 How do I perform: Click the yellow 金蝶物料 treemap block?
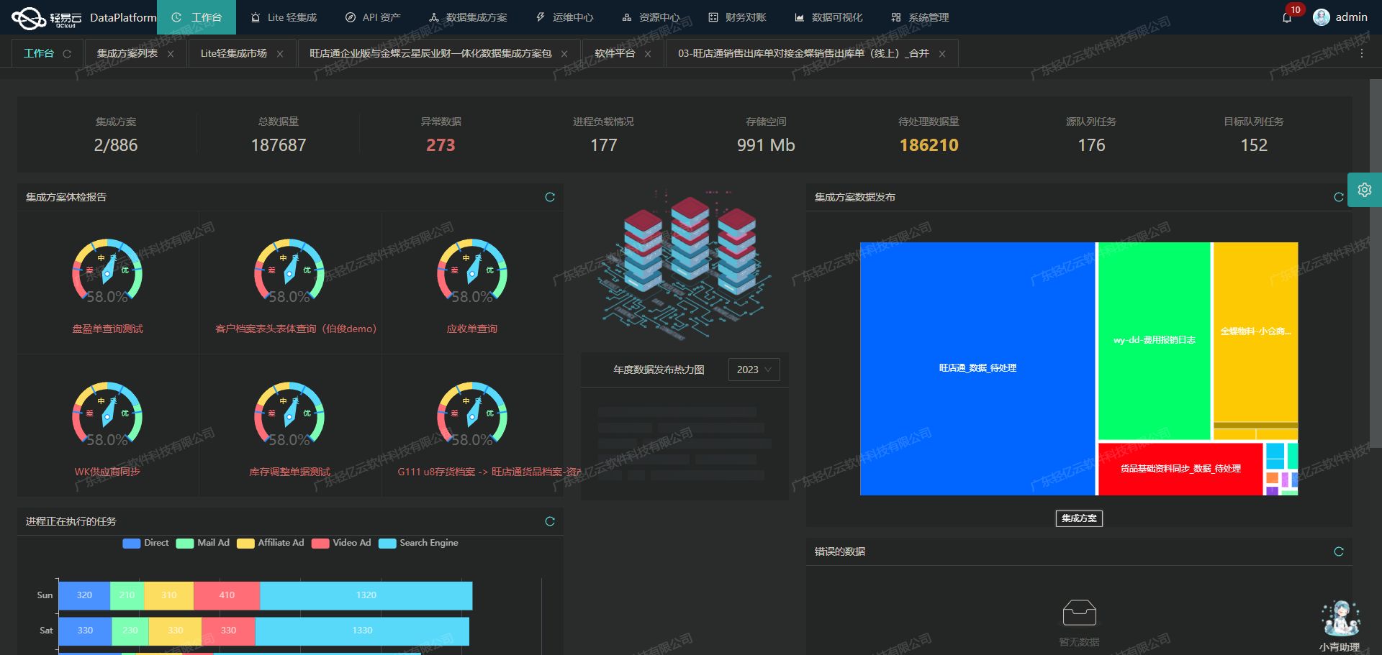point(1255,332)
